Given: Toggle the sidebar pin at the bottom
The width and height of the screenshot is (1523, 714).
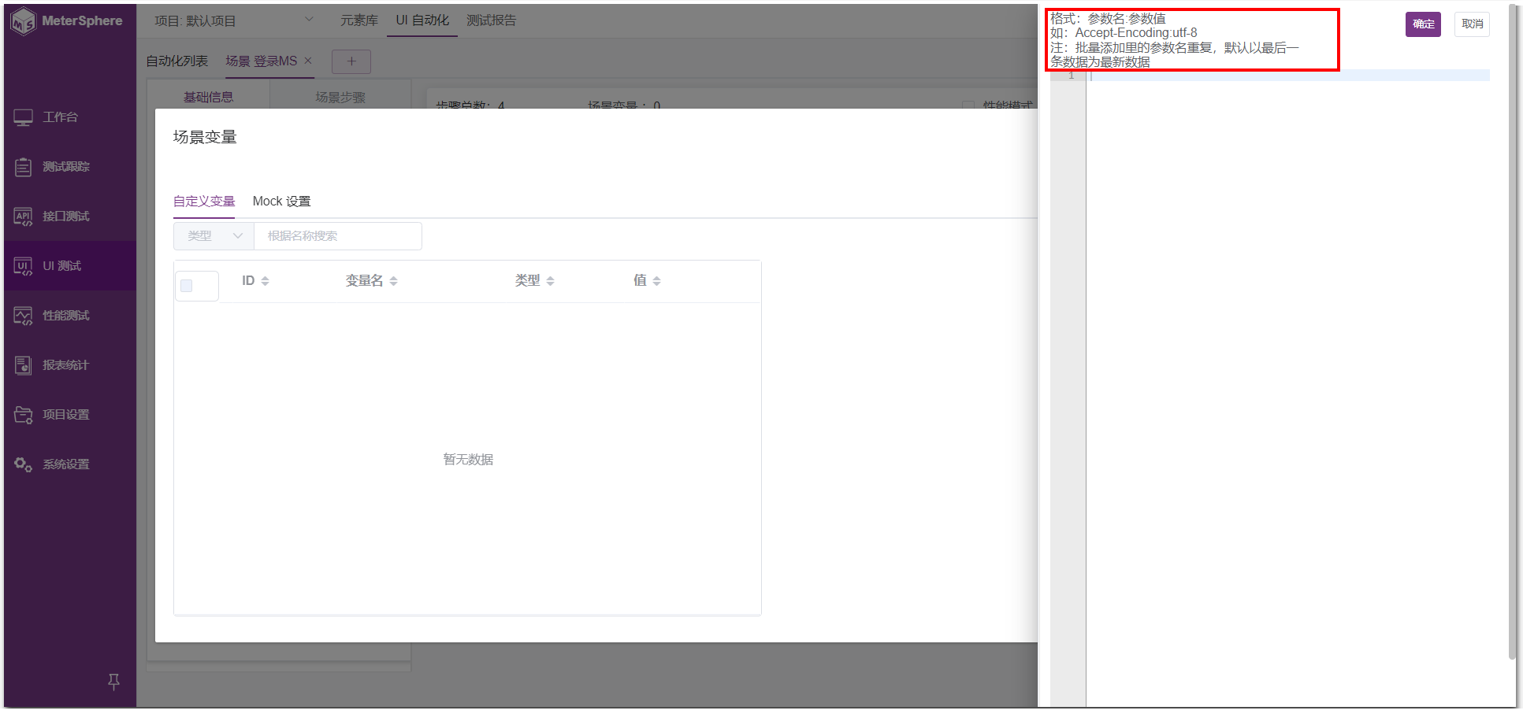Looking at the screenshot, I should pyautogui.click(x=113, y=682).
